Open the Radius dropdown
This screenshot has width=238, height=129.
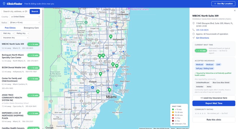pos(24,23)
